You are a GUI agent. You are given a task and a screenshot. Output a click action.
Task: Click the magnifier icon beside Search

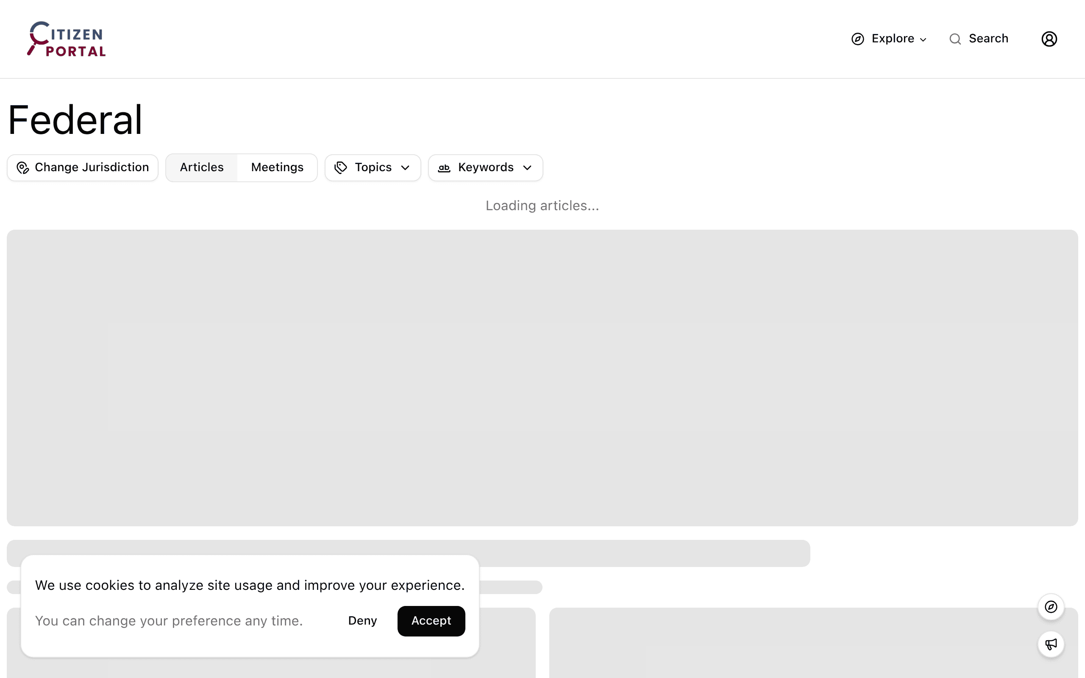coord(955,39)
